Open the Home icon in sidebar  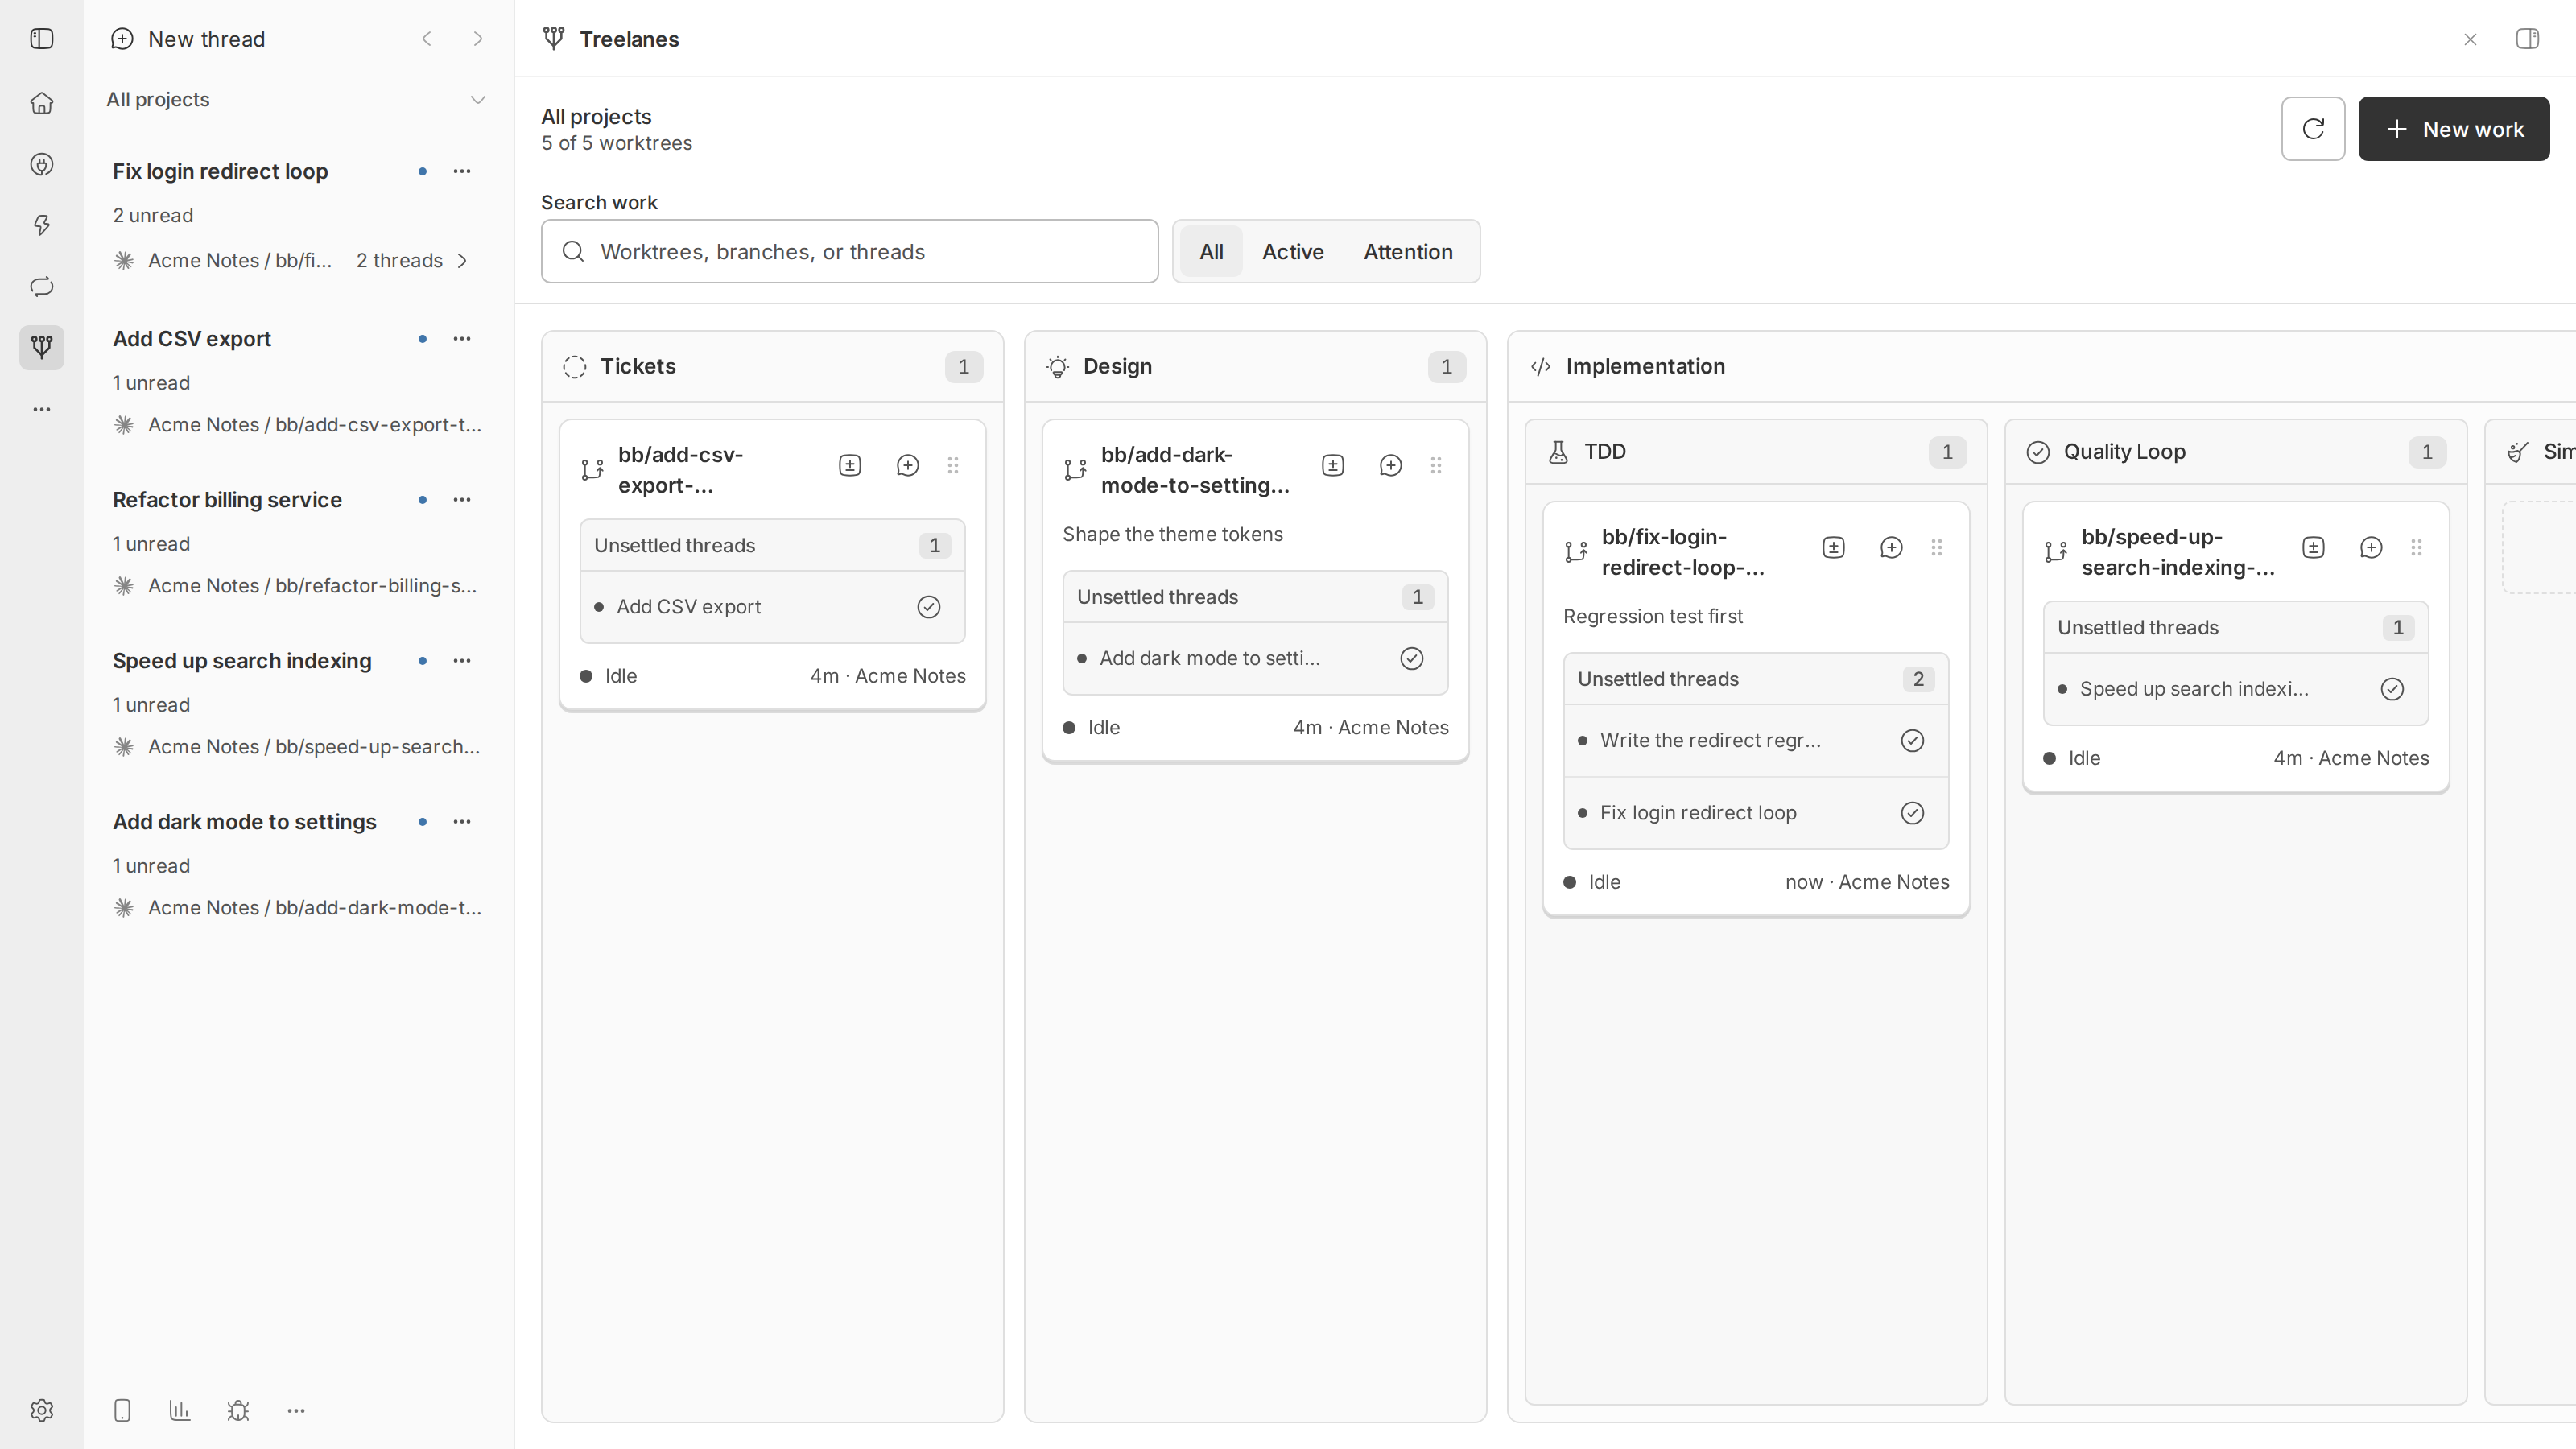click(41, 103)
